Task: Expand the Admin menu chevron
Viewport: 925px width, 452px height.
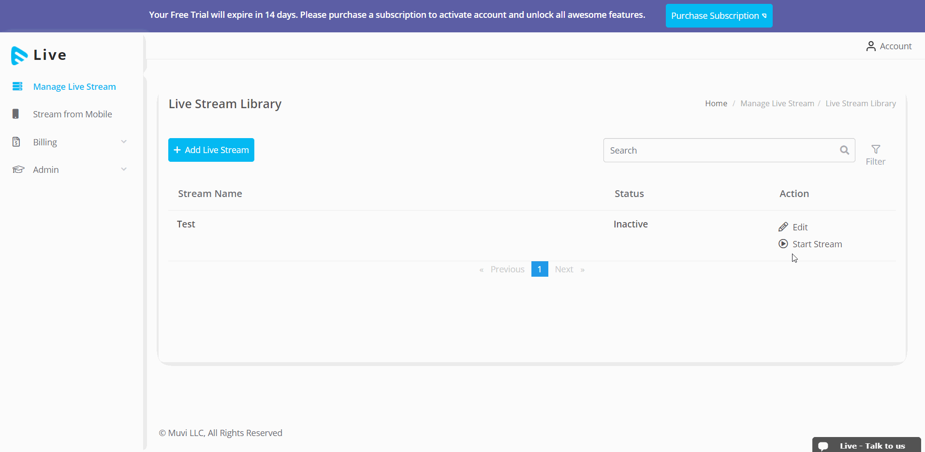Action: click(x=124, y=169)
